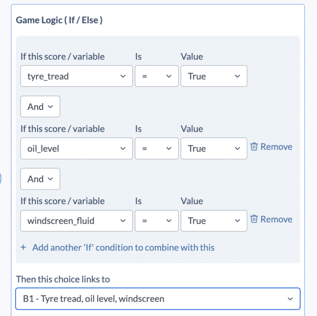This screenshot has height=316, width=317.
Task: Click chevron arrow of tyre_tread selector
Action: (x=123, y=76)
